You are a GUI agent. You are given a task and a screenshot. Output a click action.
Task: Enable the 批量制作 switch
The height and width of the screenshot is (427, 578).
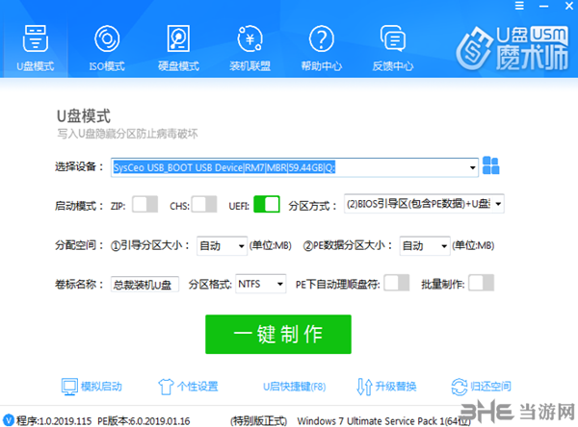point(481,283)
